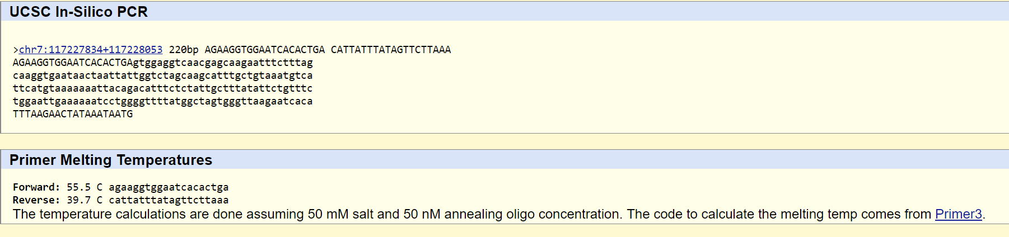Viewport: 1009px width, 237px height.
Task: Follow the Primer3 hyperlink
Action: (x=958, y=215)
